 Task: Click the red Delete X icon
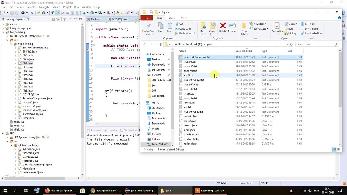point(223,26)
